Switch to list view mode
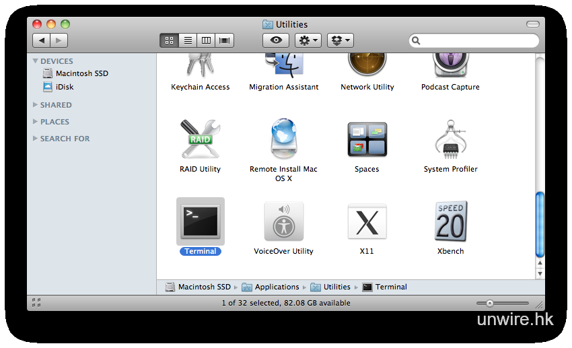The width and height of the screenshot is (572, 348). 188,40
